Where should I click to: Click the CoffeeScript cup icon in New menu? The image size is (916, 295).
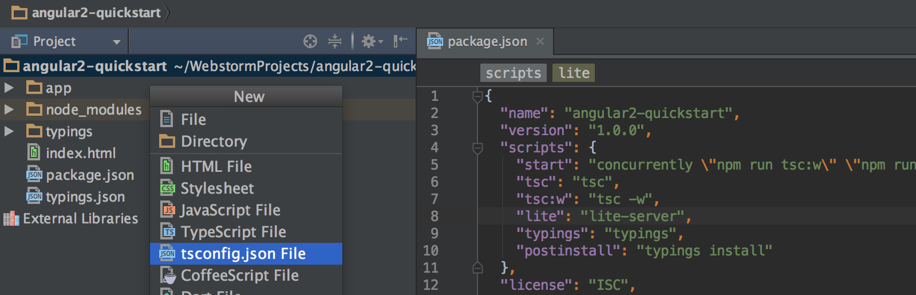[x=168, y=276]
